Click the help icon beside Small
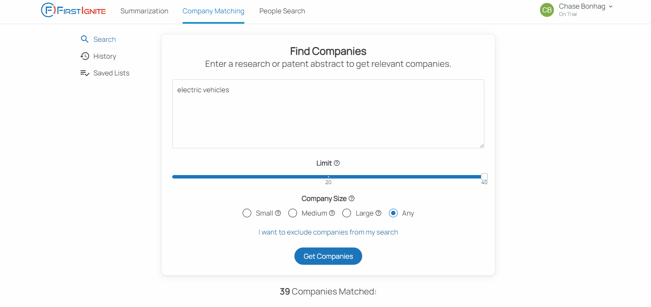Viewport: 651px width, 307px height. tap(278, 213)
